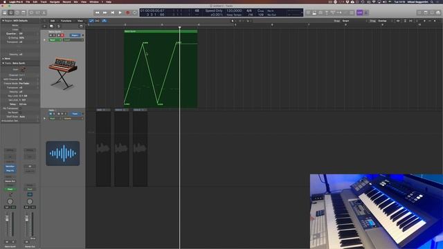Click the Track automation mode button on Audio track
Image resolution: width=443 pixels, height=249 pixels.
coord(75,113)
